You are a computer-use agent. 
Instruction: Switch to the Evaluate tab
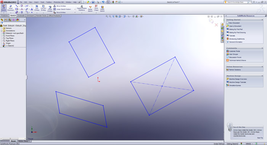click(x=21, y=16)
